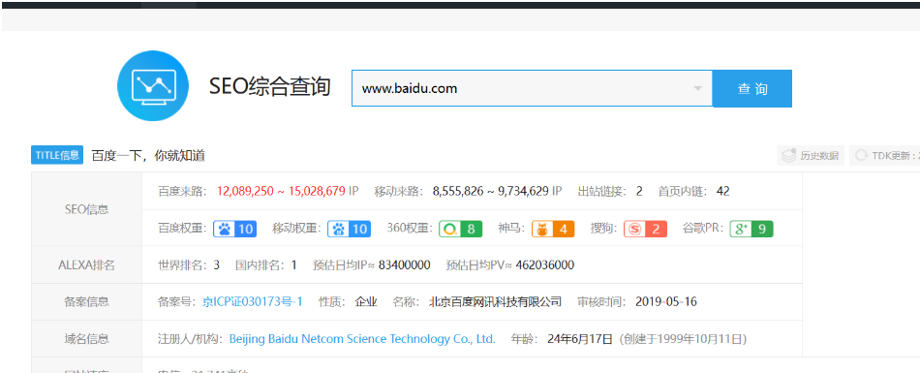This screenshot has height=373, width=920.
Task: Click the 域名信息 row header
Action: (x=87, y=339)
